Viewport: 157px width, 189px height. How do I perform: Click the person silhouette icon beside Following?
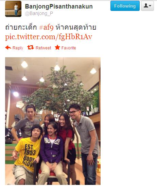point(146,5)
